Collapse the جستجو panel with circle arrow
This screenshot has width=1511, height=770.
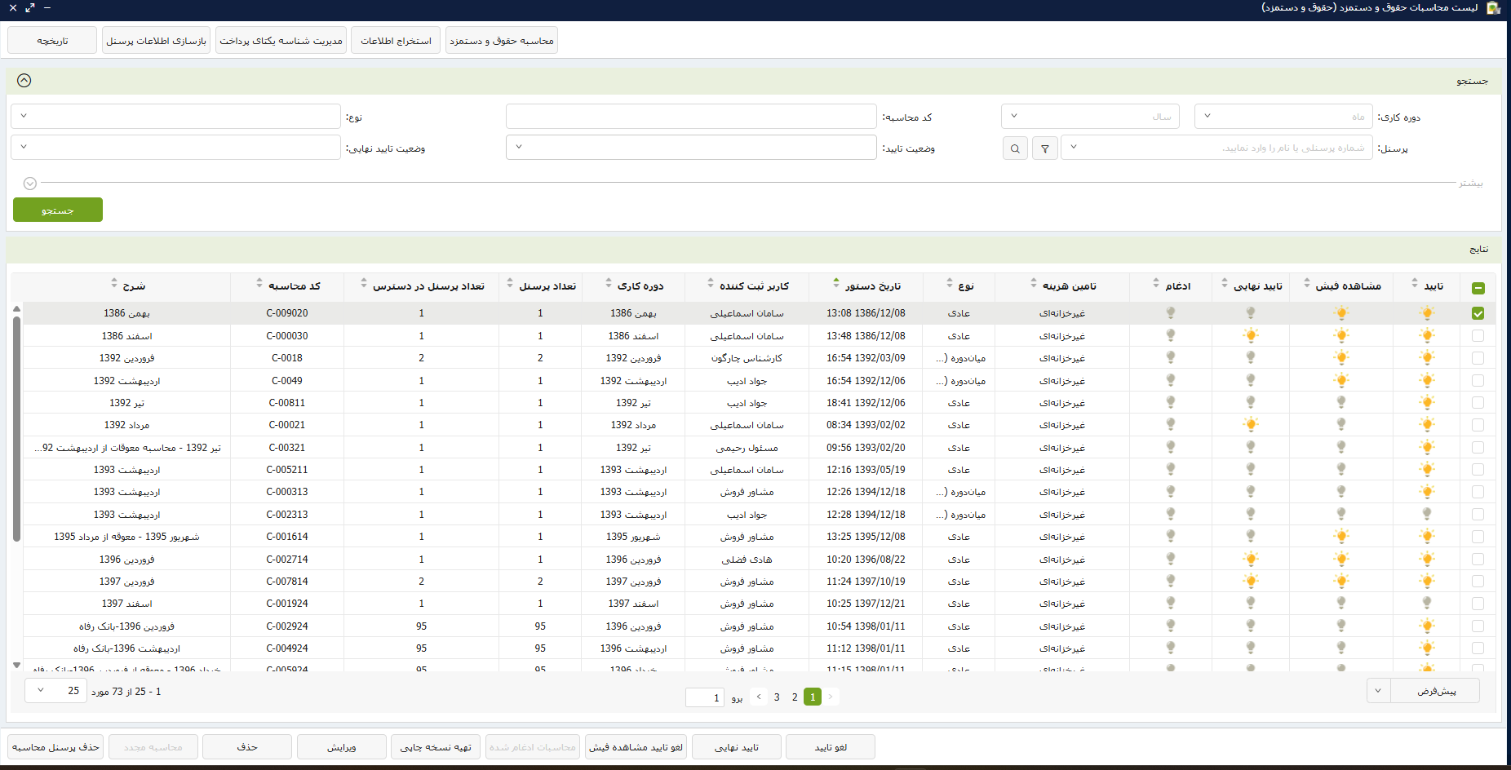click(24, 80)
